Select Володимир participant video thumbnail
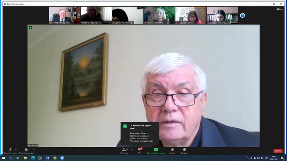Image resolution: width=287 pixels, height=161 pixels. 65,15
